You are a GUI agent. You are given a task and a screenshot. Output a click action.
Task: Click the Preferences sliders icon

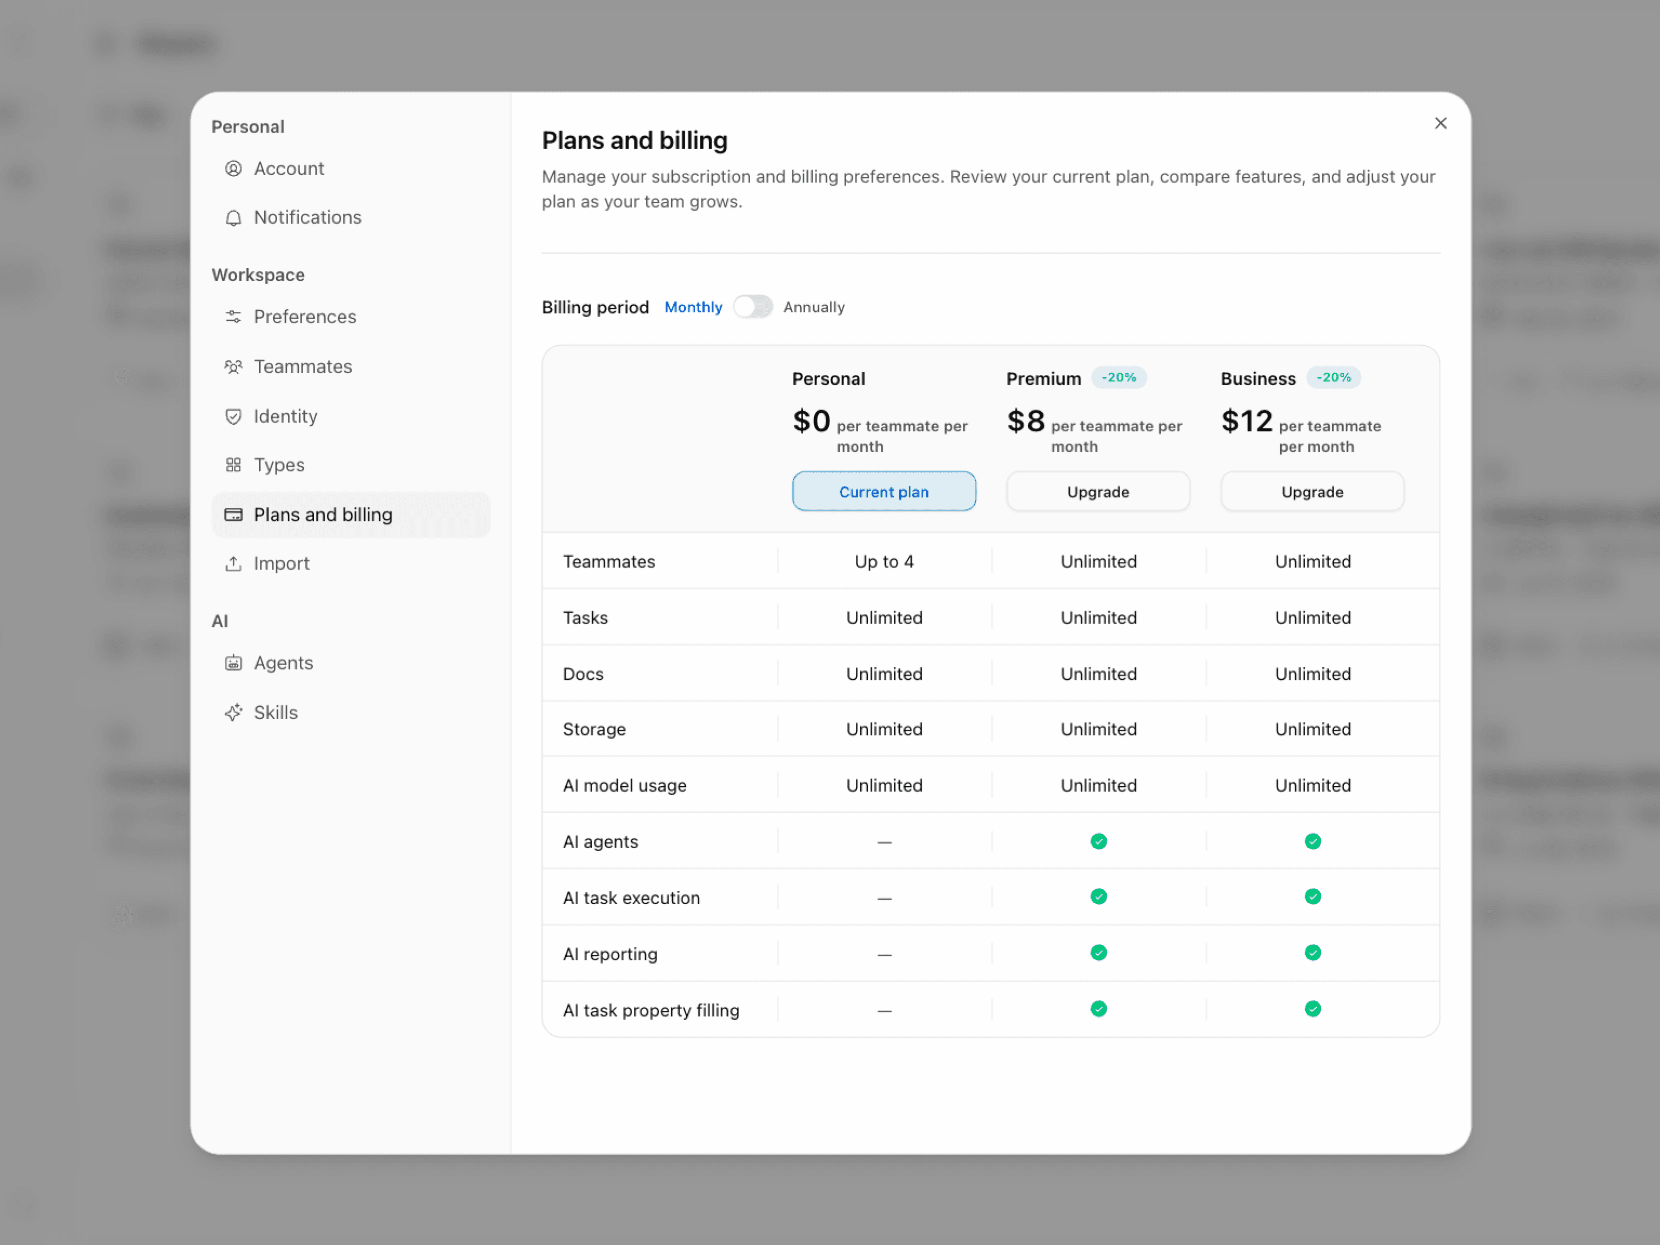[x=233, y=317]
